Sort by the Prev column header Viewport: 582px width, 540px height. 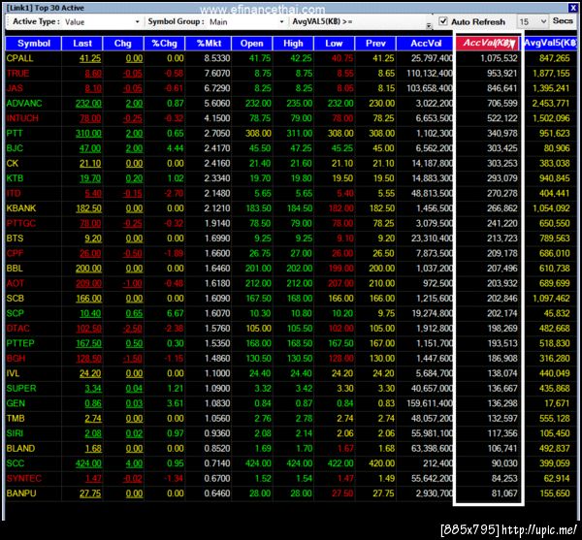coord(375,44)
